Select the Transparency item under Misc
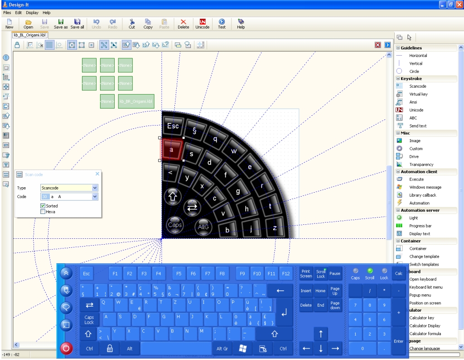This screenshot has height=360, width=464. [421, 165]
